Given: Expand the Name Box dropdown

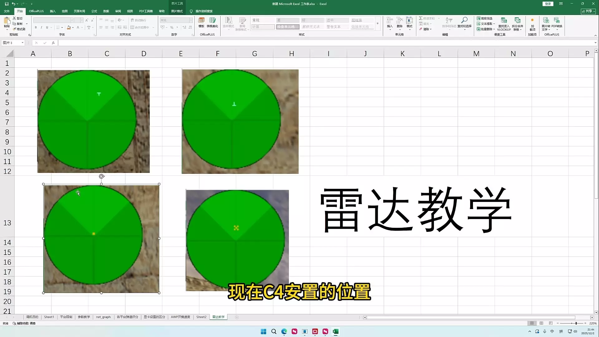Looking at the screenshot, I should pyautogui.click(x=22, y=43).
